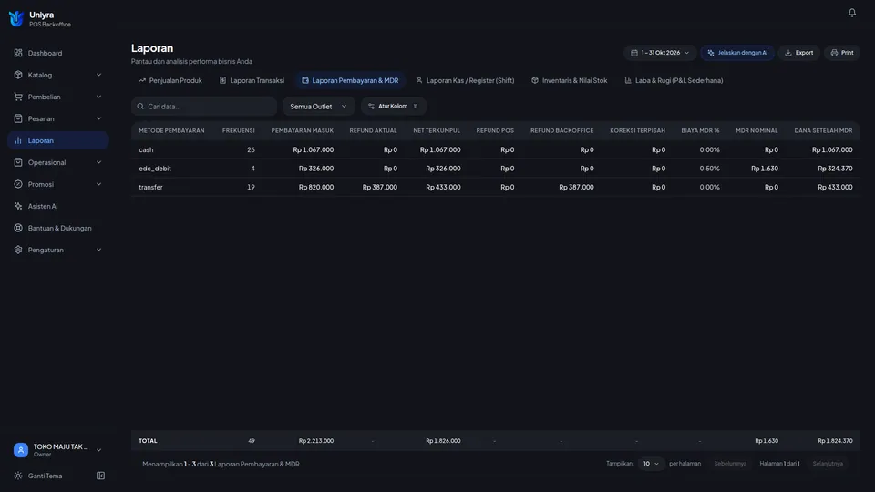The height and width of the screenshot is (492, 875).
Task: Click the 0.50% Biaya MDR value
Action: point(709,169)
